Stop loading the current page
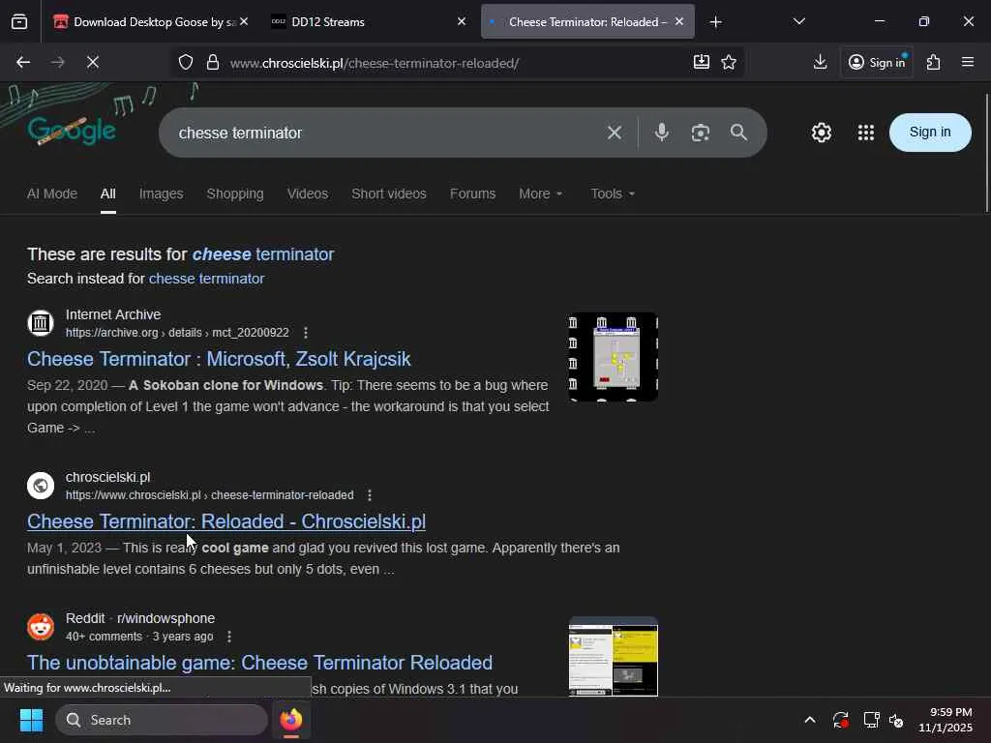Screen dimensions: 991x743 92,62
